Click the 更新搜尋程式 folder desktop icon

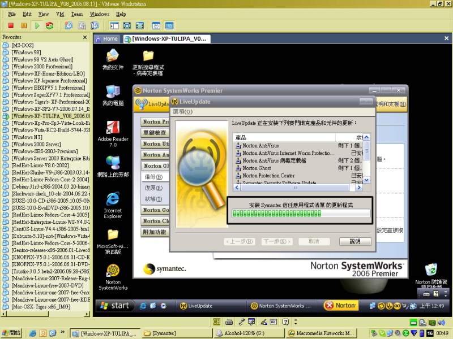tap(148, 63)
